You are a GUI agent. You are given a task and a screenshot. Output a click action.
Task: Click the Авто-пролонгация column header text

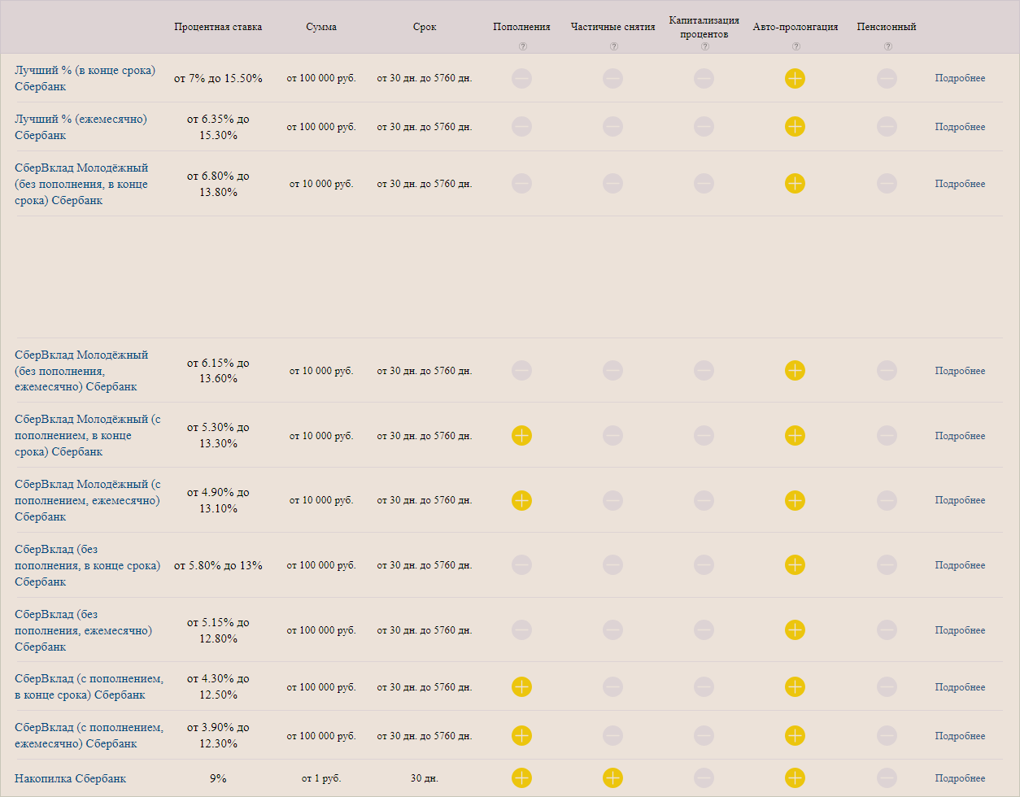point(796,27)
